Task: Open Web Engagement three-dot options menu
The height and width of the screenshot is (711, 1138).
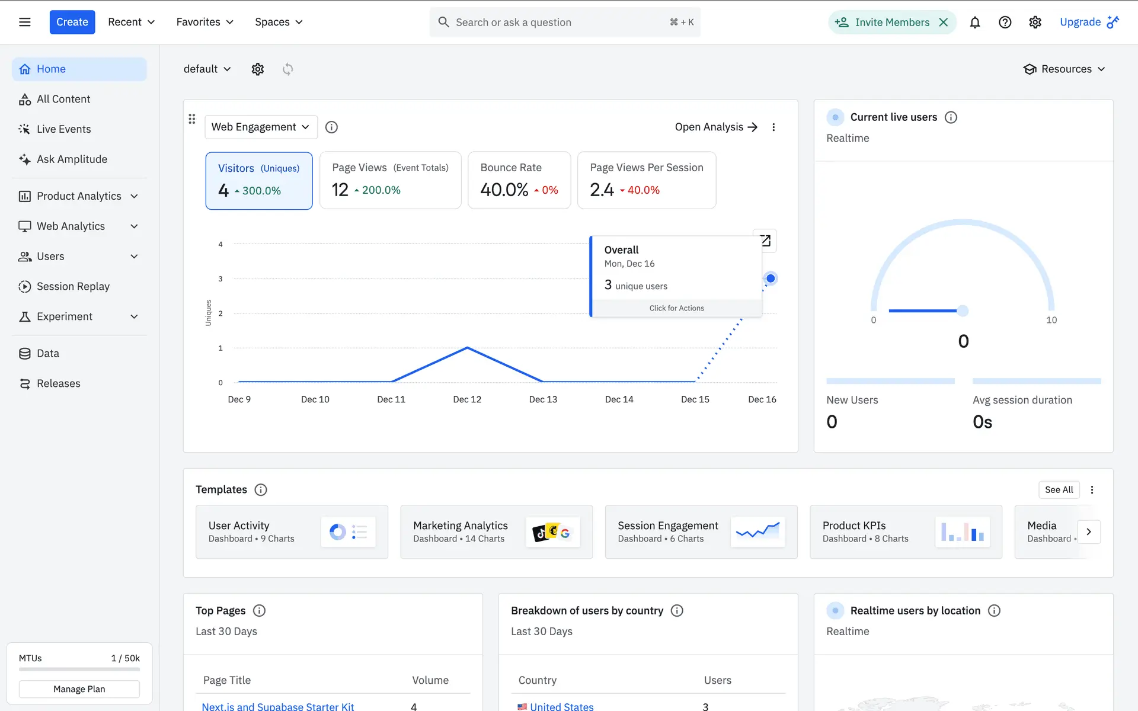Action: tap(773, 127)
